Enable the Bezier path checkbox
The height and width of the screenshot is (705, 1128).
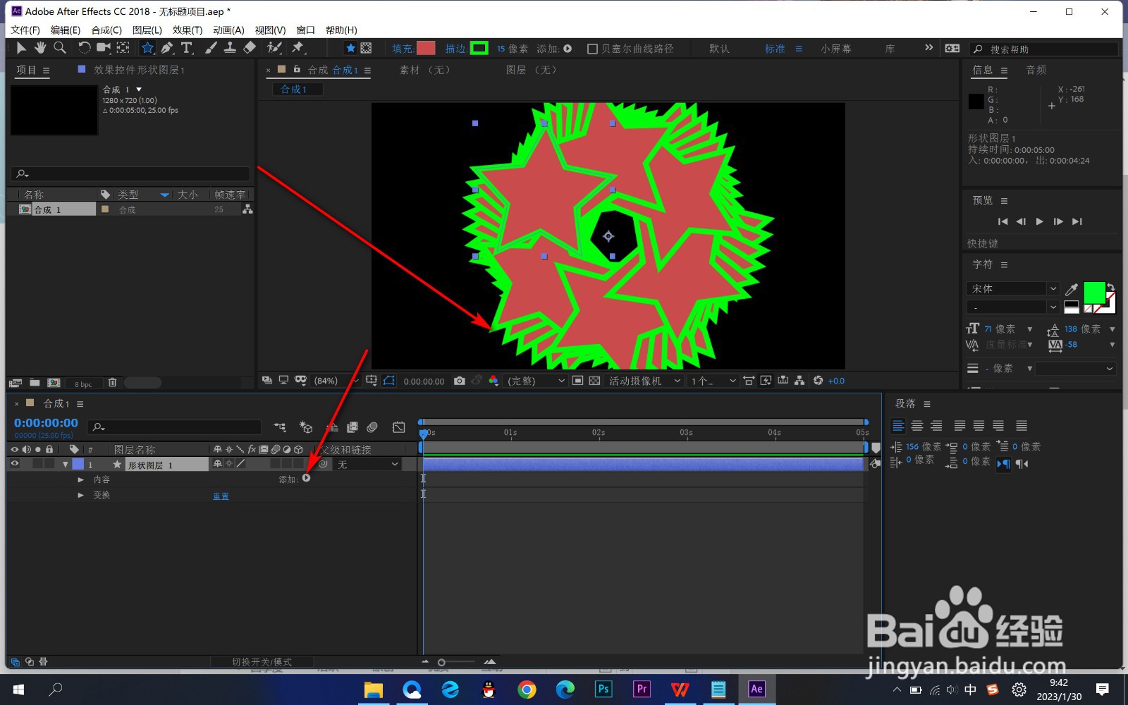click(x=593, y=49)
